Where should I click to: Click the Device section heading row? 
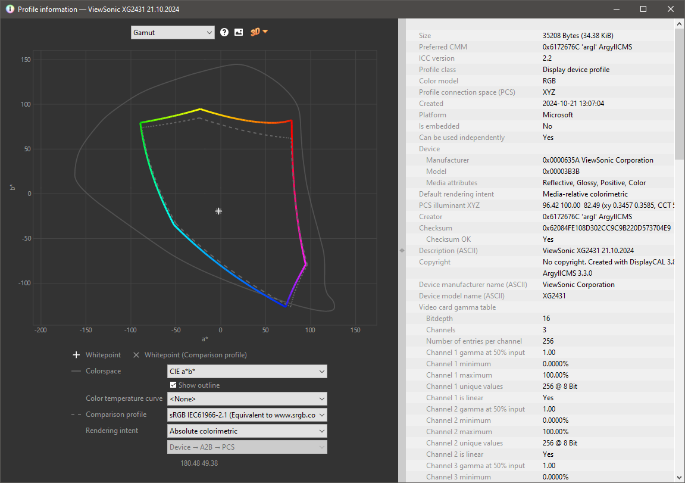coord(429,149)
